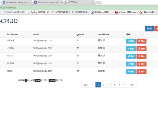The width and height of the screenshot is (158, 118).
Task: Click the delete button for row 06044
Action: [141, 41]
